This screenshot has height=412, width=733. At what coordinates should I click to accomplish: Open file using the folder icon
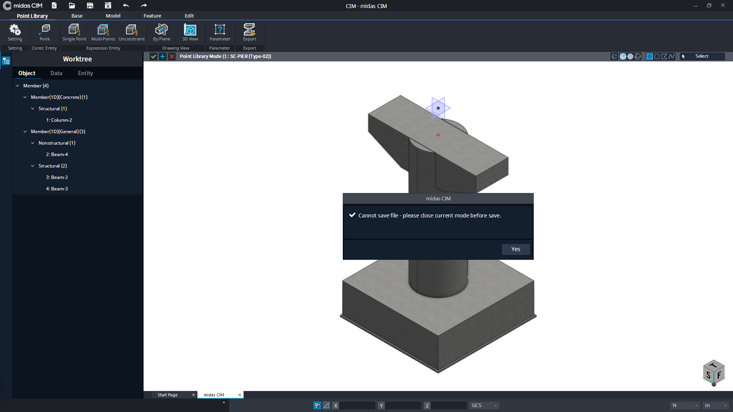click(72, 5)
